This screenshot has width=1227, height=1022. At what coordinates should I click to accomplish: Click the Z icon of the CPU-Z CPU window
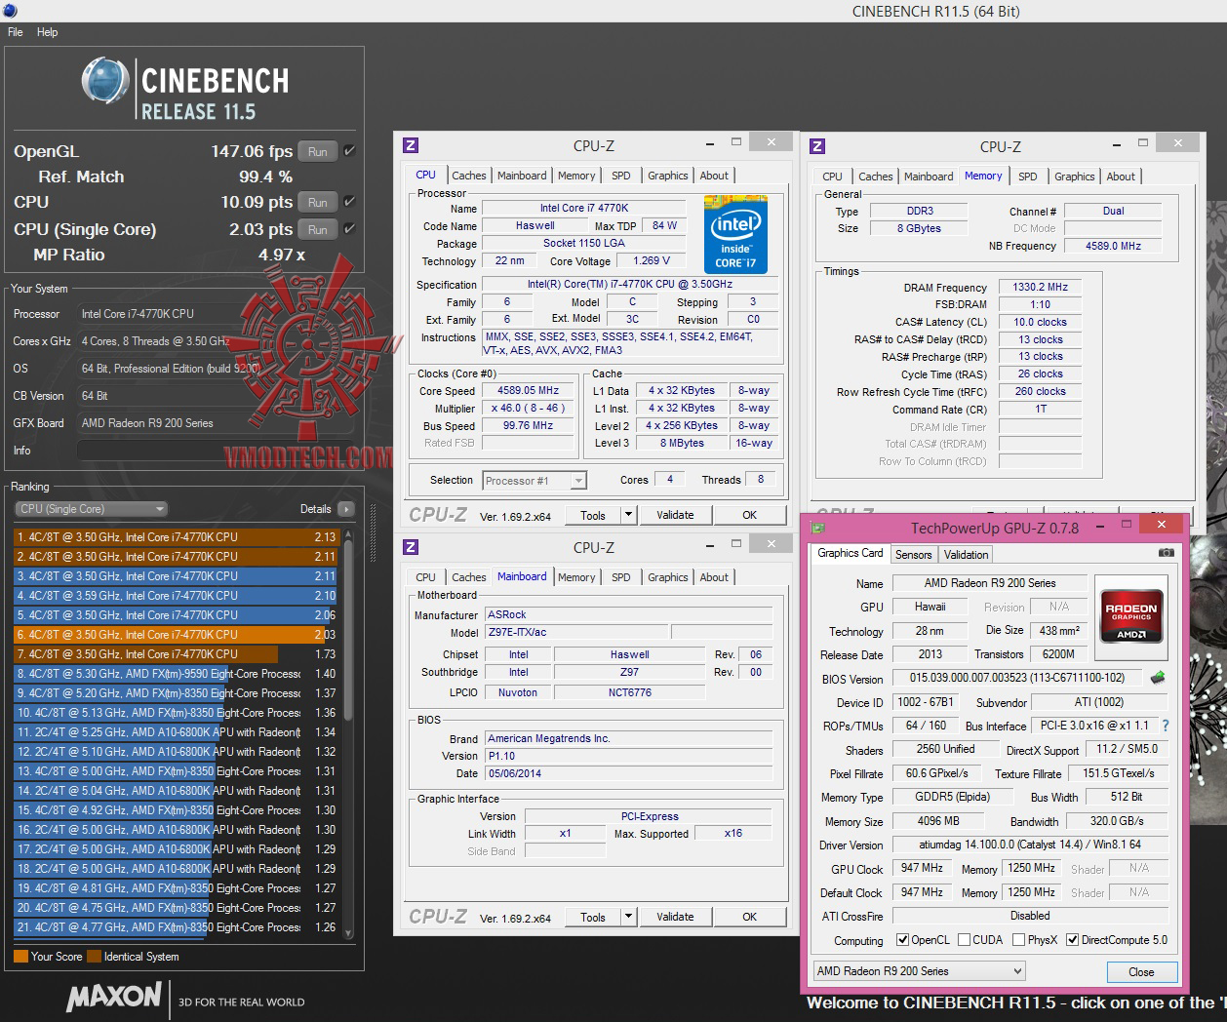(x=411, y=145)
